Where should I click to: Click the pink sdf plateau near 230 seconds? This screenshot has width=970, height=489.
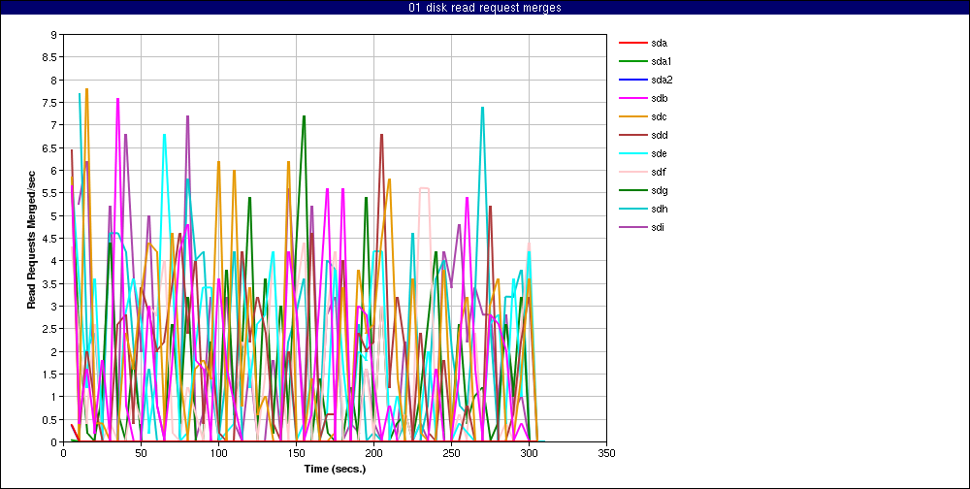click(425, 188)
